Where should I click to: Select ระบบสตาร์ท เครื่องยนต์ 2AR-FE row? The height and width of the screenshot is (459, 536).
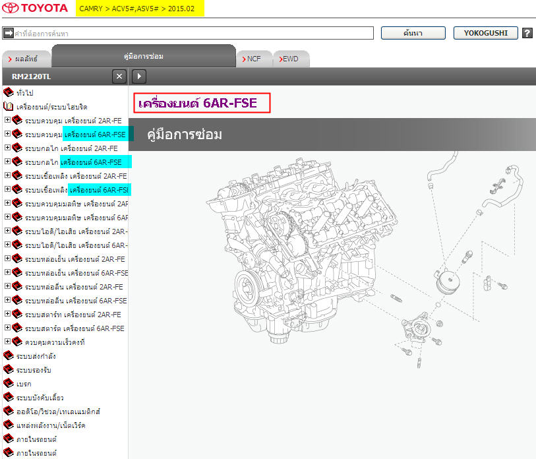pos(73,315)
